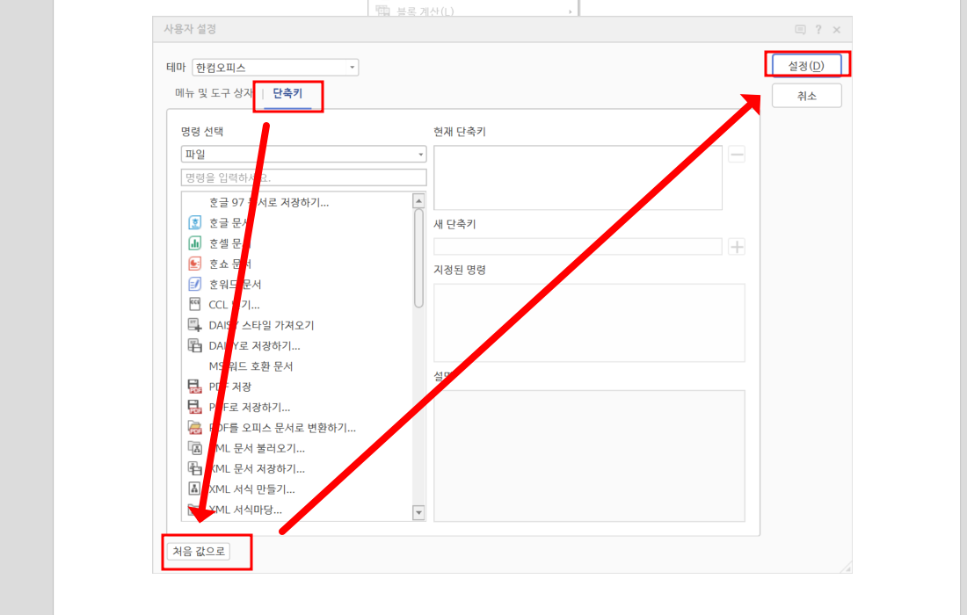Image resolution: width=967 pixels, height=615 pixels.
Task: Click the plus icon beside 새 단축키
Action: 737,246
